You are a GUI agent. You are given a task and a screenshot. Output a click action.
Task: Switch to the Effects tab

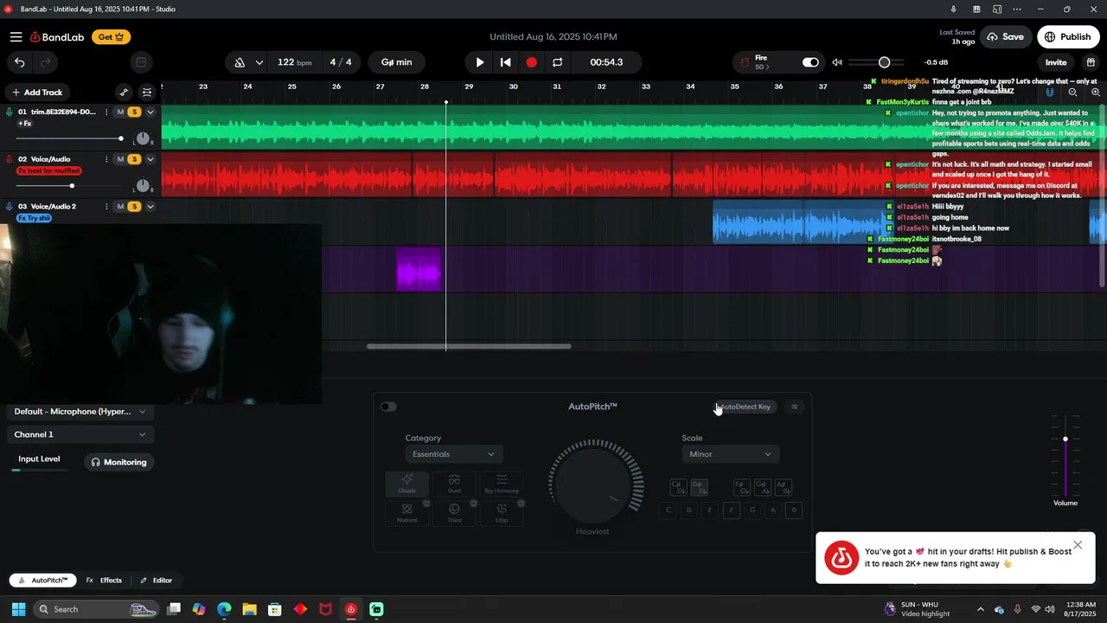tap(105, 581)
